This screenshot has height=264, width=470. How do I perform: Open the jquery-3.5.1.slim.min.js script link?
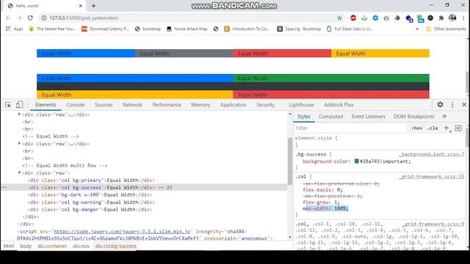pos(122,232)
